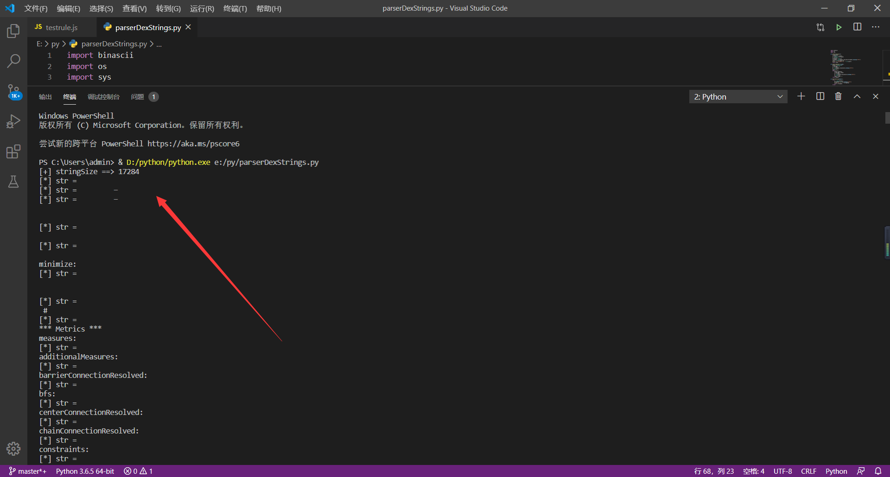Click line 1 'import binascii' in editor

(x=100, y=55)
